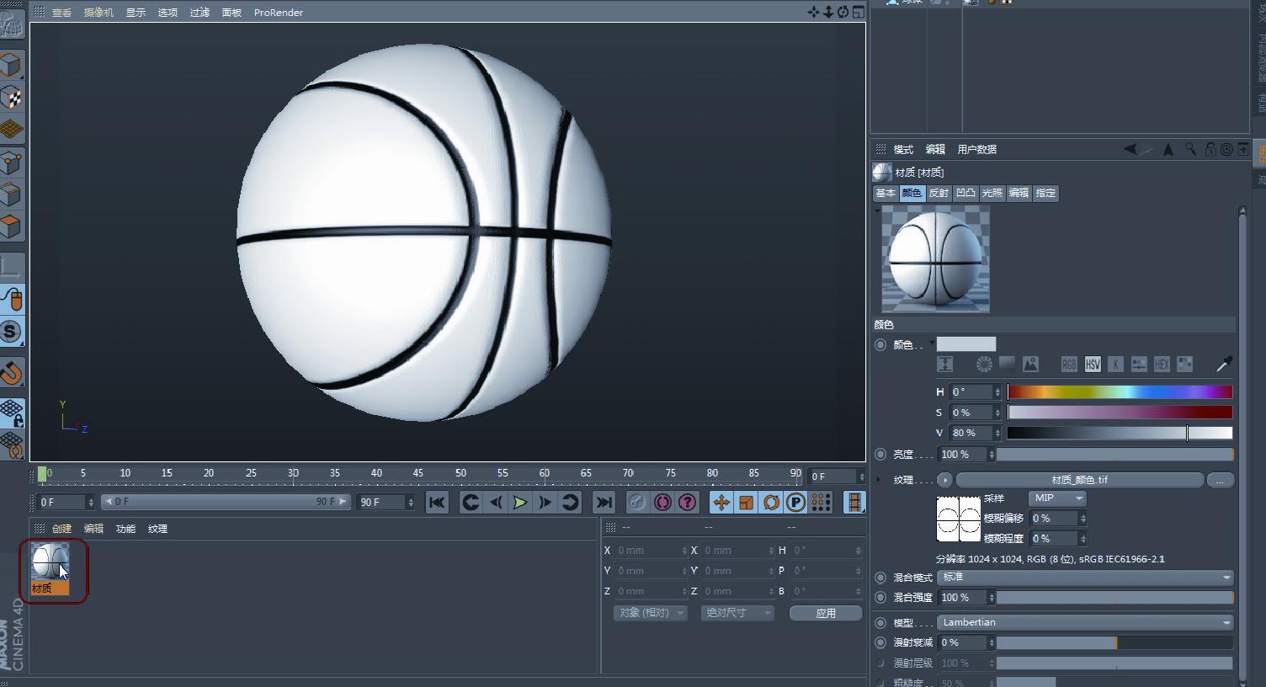The image size is (1266, 687).
Task: Click the purple question mark icon
Action: (688, 503)
